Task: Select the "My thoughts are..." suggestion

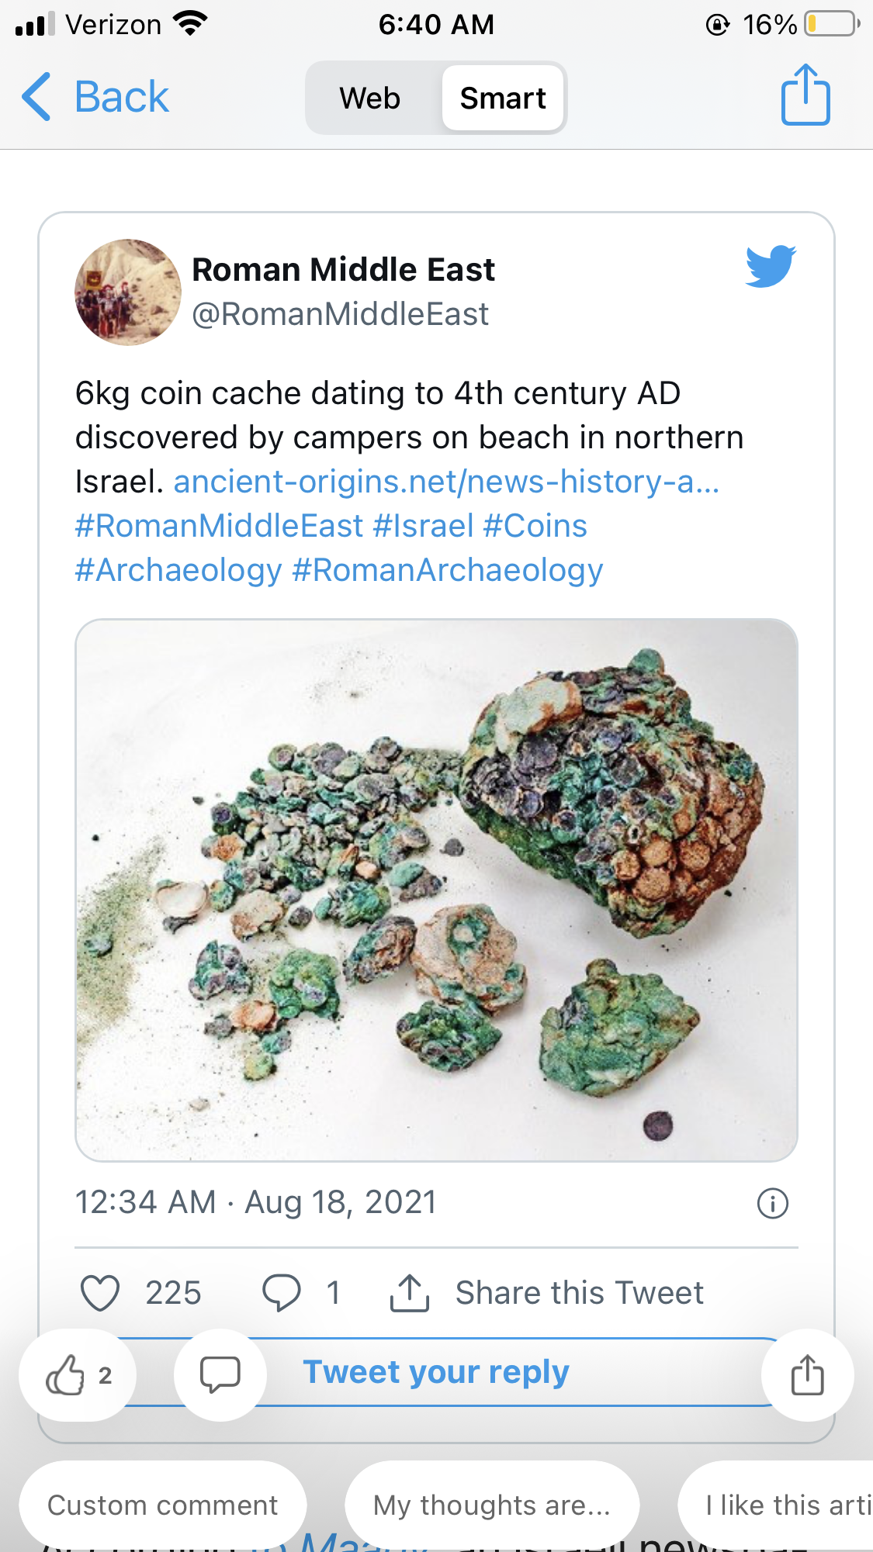Action: [492, 1505]
